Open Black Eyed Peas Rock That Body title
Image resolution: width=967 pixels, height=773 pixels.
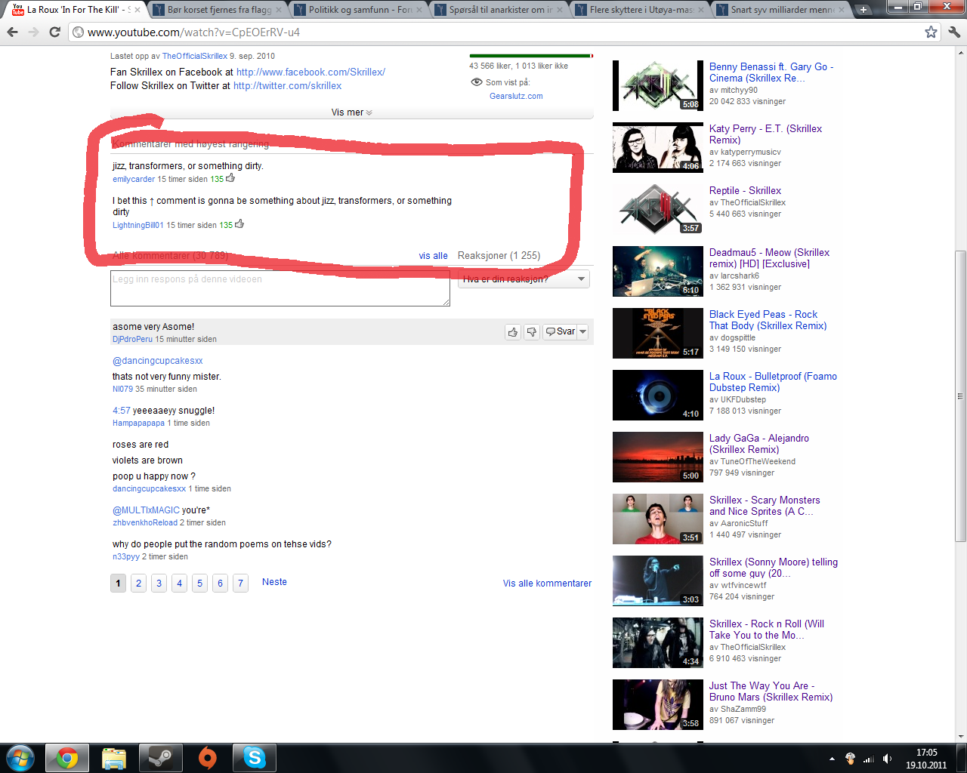(768, 320)
